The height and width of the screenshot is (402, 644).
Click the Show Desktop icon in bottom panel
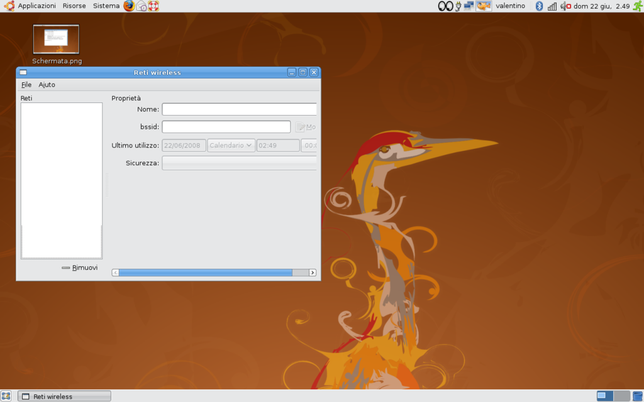coord(6,396)
